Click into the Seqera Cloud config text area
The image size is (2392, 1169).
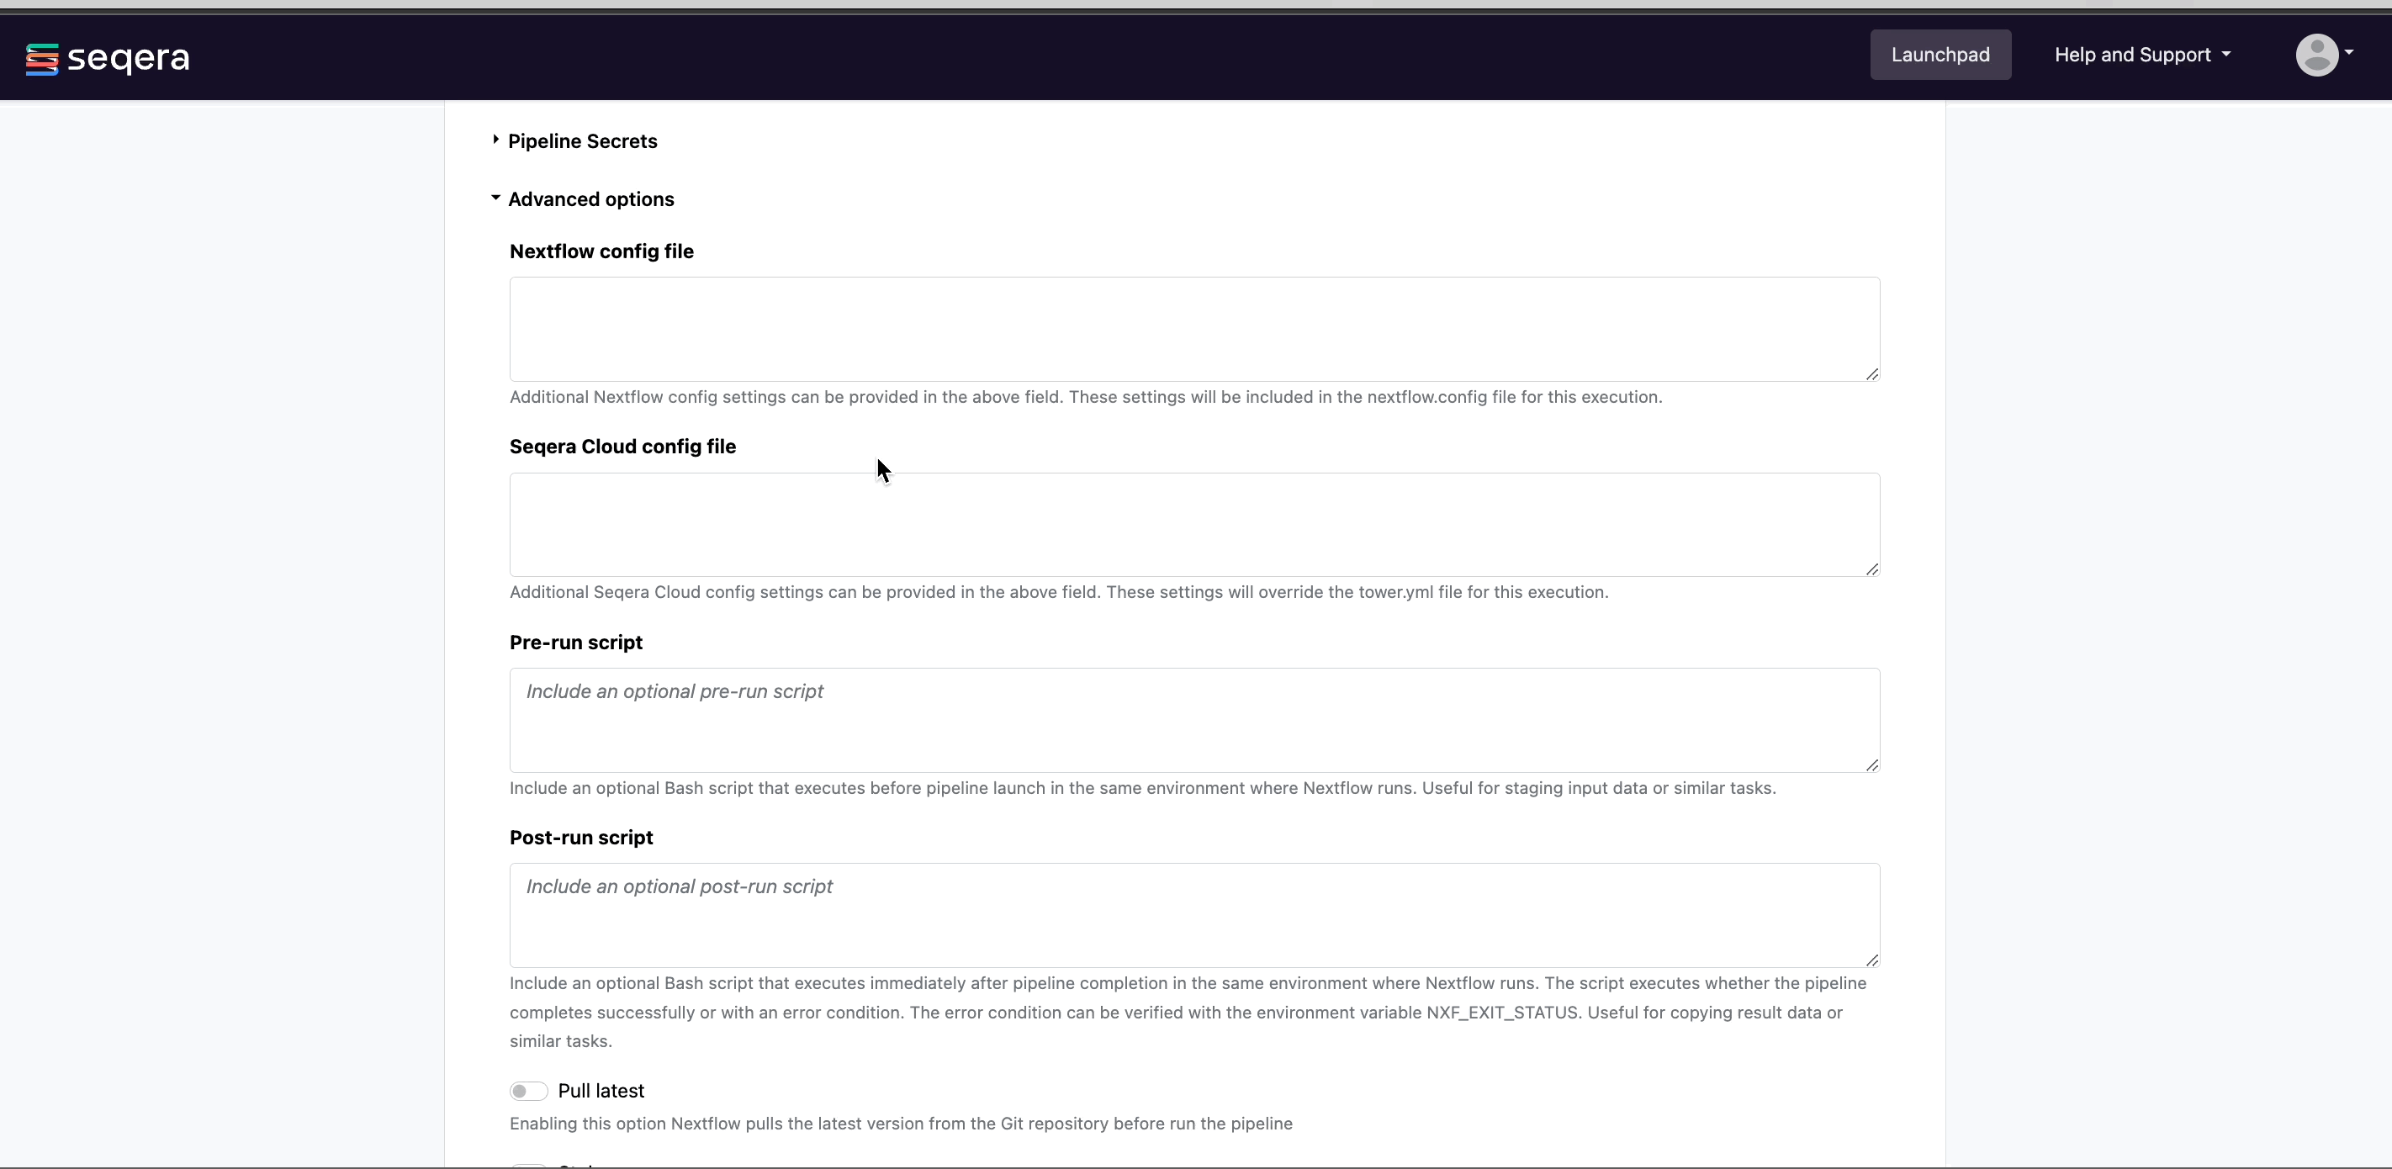1194,525
